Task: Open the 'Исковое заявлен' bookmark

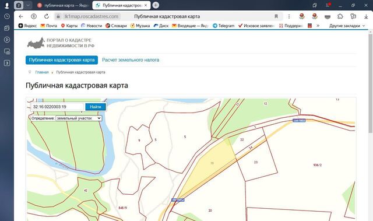Action: 256,26
